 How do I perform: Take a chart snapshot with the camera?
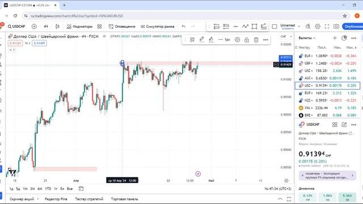click(x=336, y=27)
